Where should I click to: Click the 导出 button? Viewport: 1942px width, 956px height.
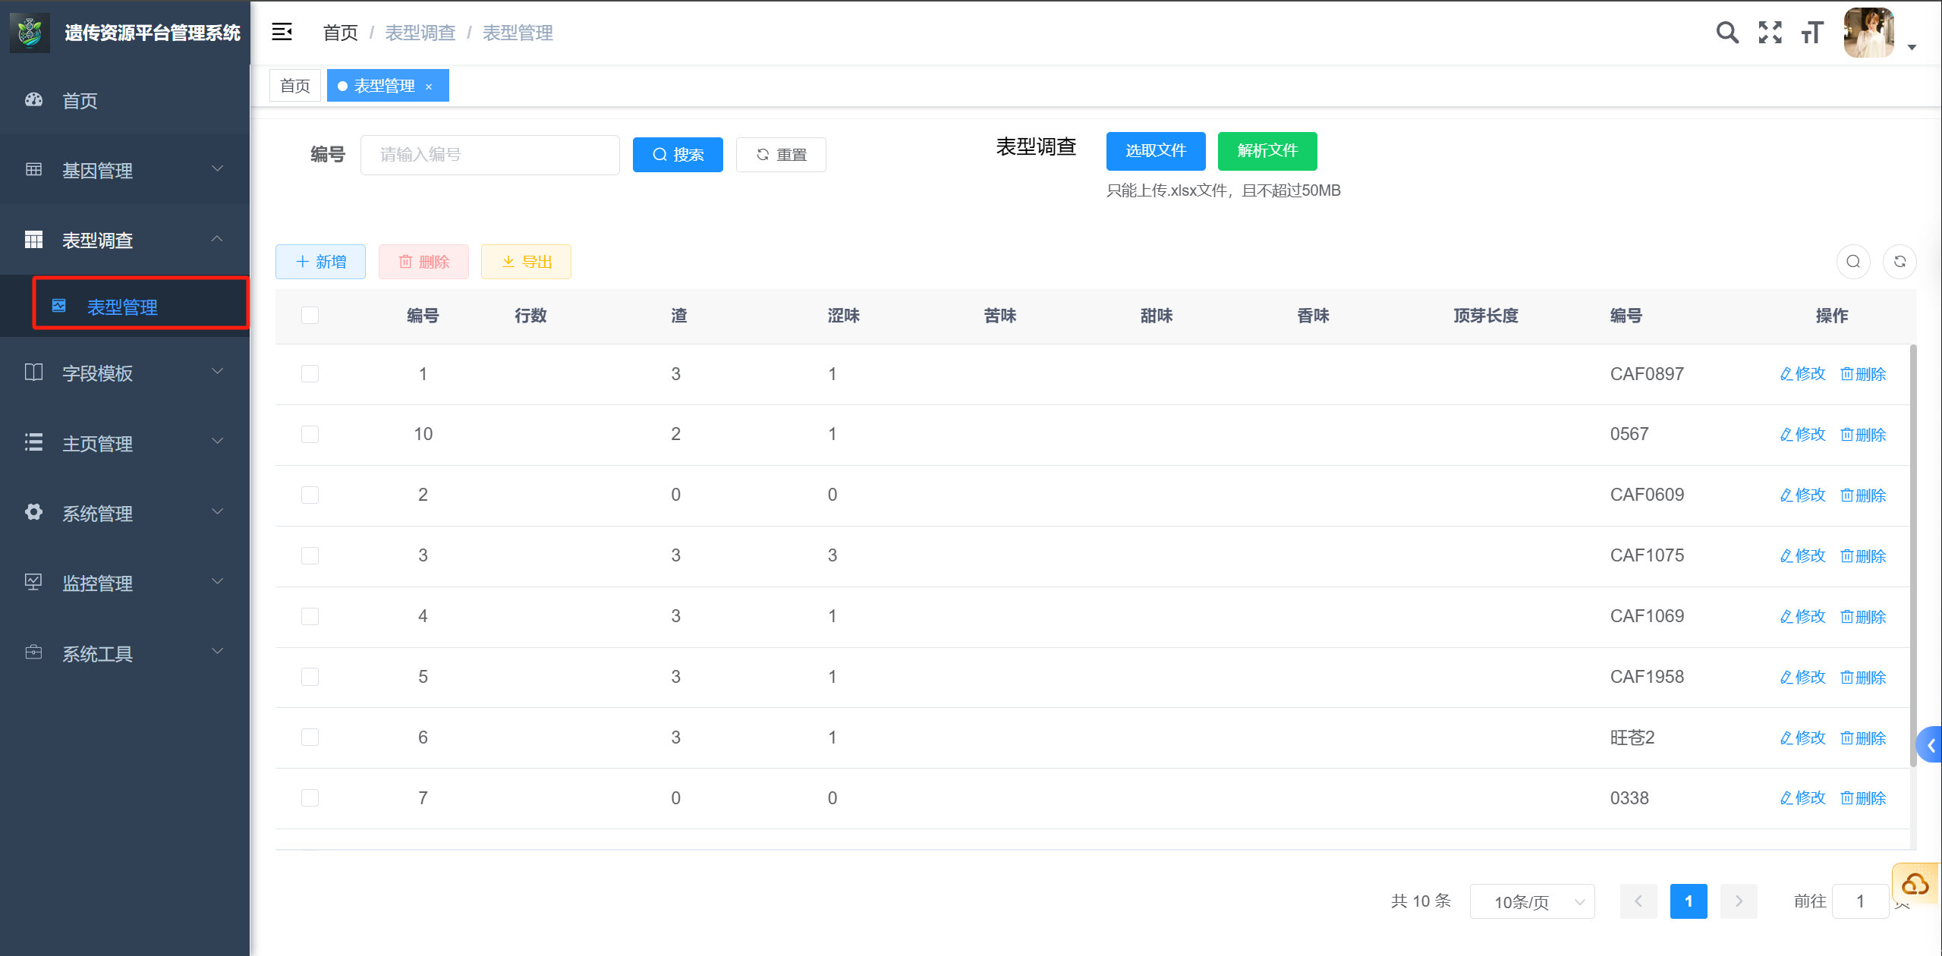tap(526, 262)
